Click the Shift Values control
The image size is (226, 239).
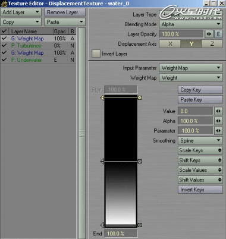200,180
